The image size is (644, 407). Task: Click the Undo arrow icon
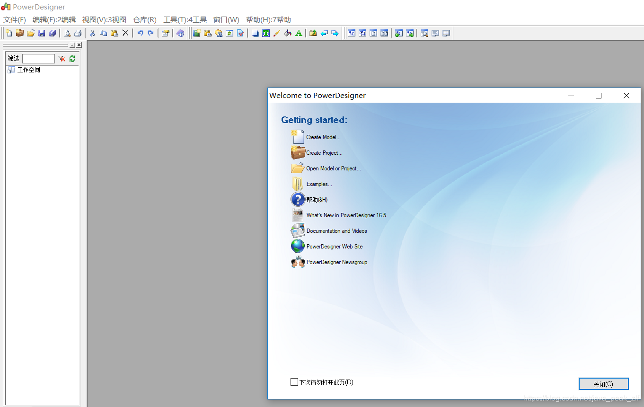[140, 33]
